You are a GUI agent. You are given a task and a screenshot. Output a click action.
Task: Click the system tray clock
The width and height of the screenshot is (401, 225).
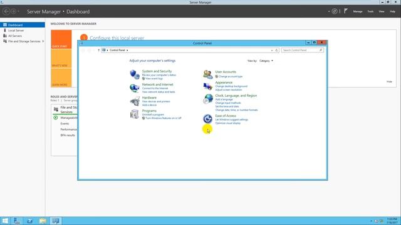[x=392, y=221]
